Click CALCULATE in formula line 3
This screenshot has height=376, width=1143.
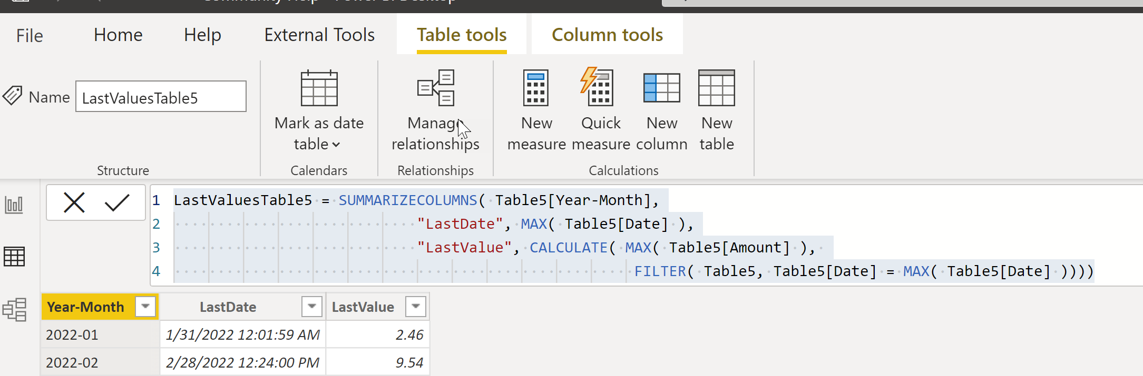coord(569,248)
